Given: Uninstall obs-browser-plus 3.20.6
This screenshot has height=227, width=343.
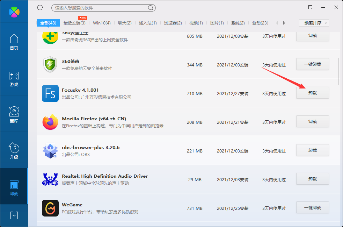Looking at the screenshot, I should (x=313, y=150).
